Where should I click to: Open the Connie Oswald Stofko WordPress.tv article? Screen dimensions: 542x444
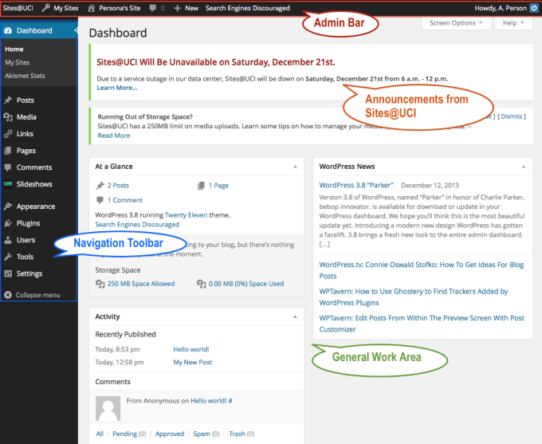click(422, 270)
